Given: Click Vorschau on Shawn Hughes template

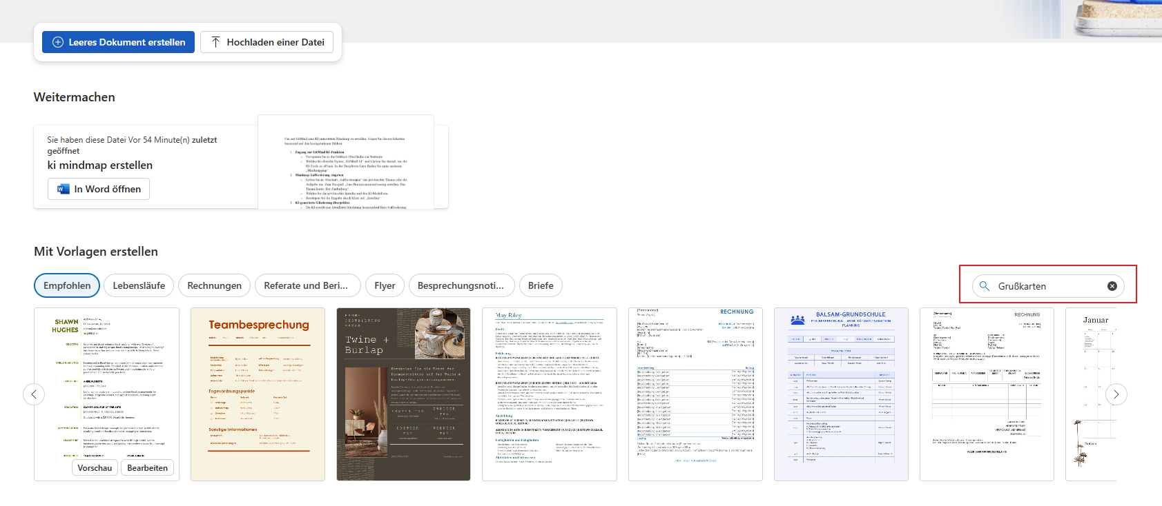Looking at the screenshot, I should click(x=95, y=467).
